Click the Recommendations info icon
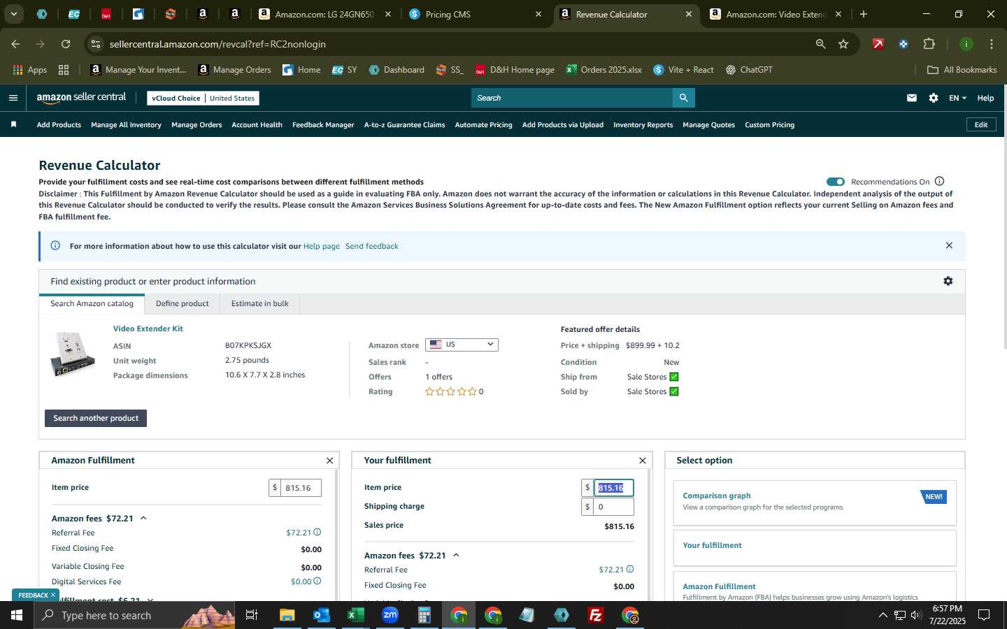The width and height of the screenshot is (1007, 629). coord(940,181)
